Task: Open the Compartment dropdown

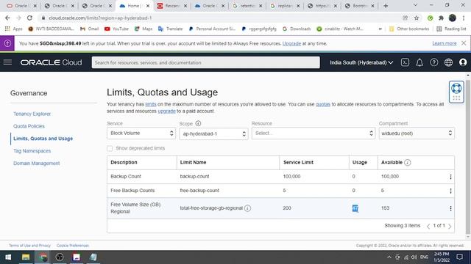Action: click(417, 133)
